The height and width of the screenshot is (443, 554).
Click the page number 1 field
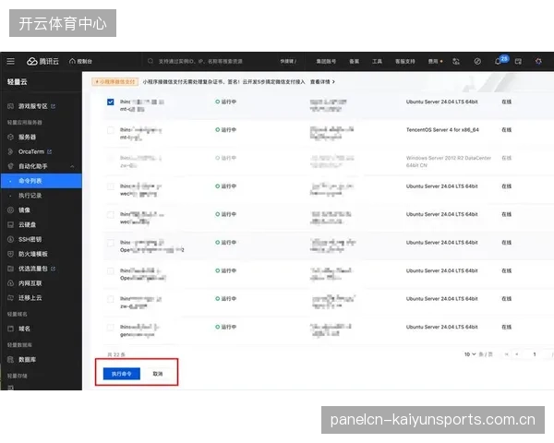pyautogui.click(x=535, y=354)
